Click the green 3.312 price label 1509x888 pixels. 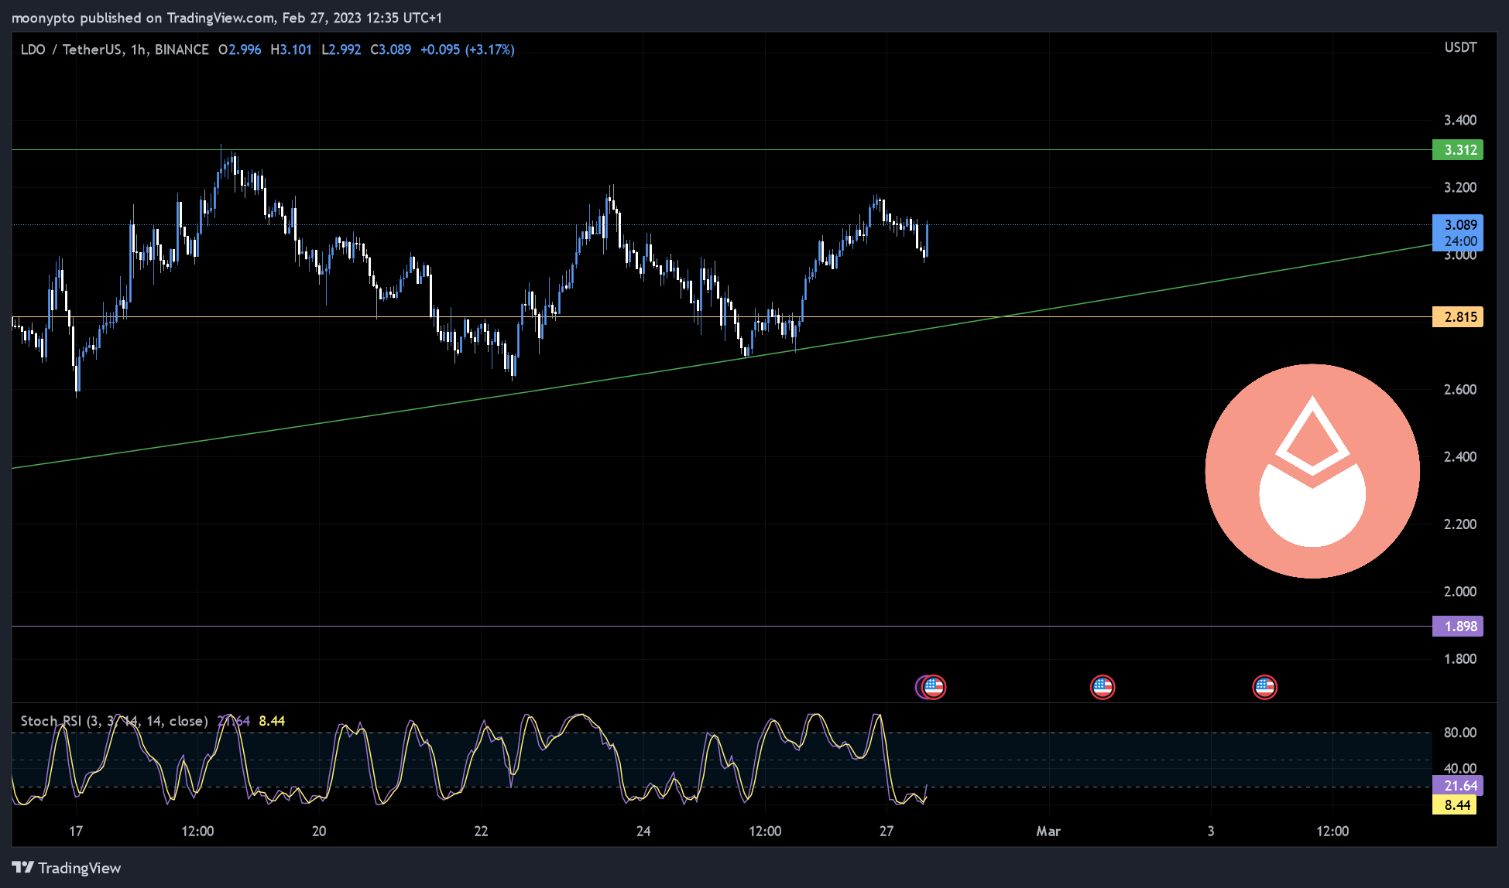click(x=1458, y=150)
